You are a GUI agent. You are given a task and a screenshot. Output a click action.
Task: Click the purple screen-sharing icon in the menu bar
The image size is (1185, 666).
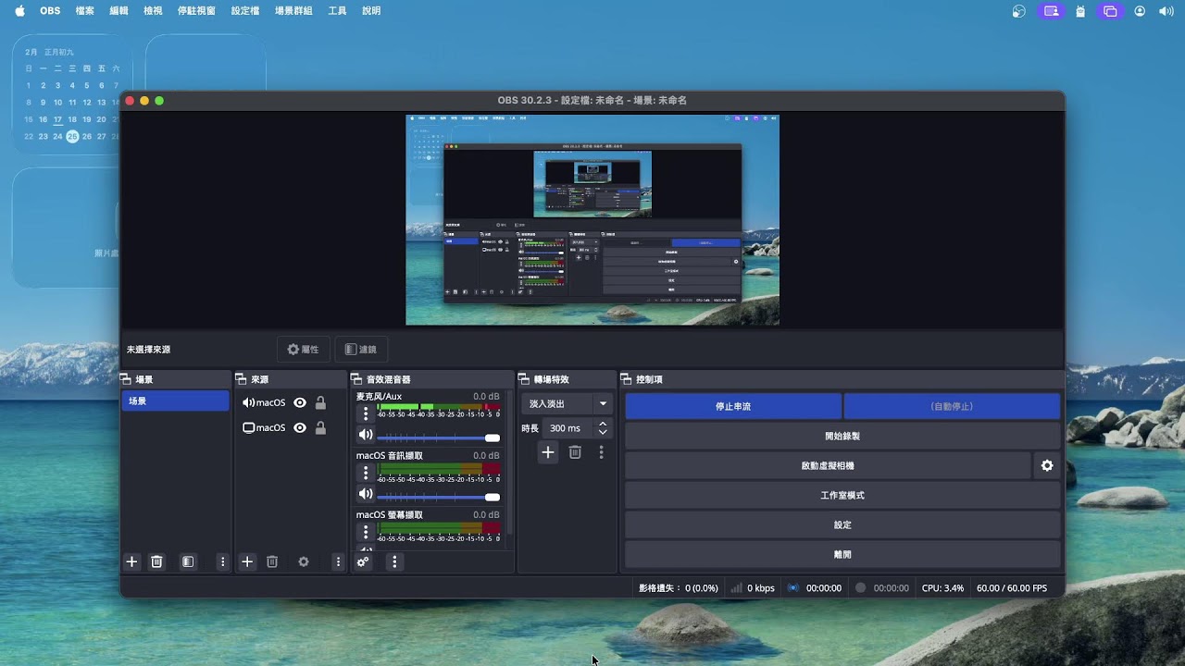pos(1050,11)
